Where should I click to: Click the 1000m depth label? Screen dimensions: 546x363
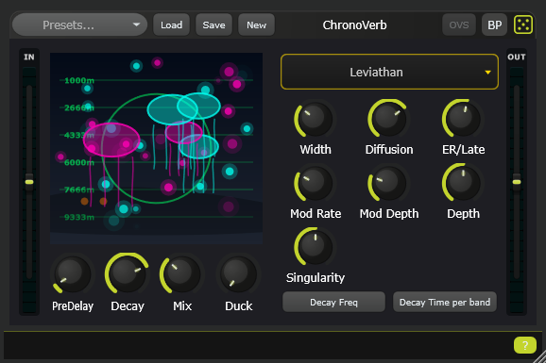point(79,81)
